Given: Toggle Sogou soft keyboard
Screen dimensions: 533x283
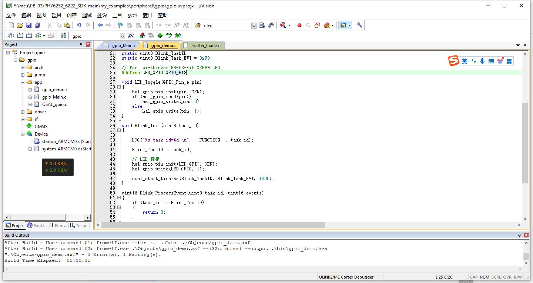Looking at the screenshot, I should (x=491, y=61).
